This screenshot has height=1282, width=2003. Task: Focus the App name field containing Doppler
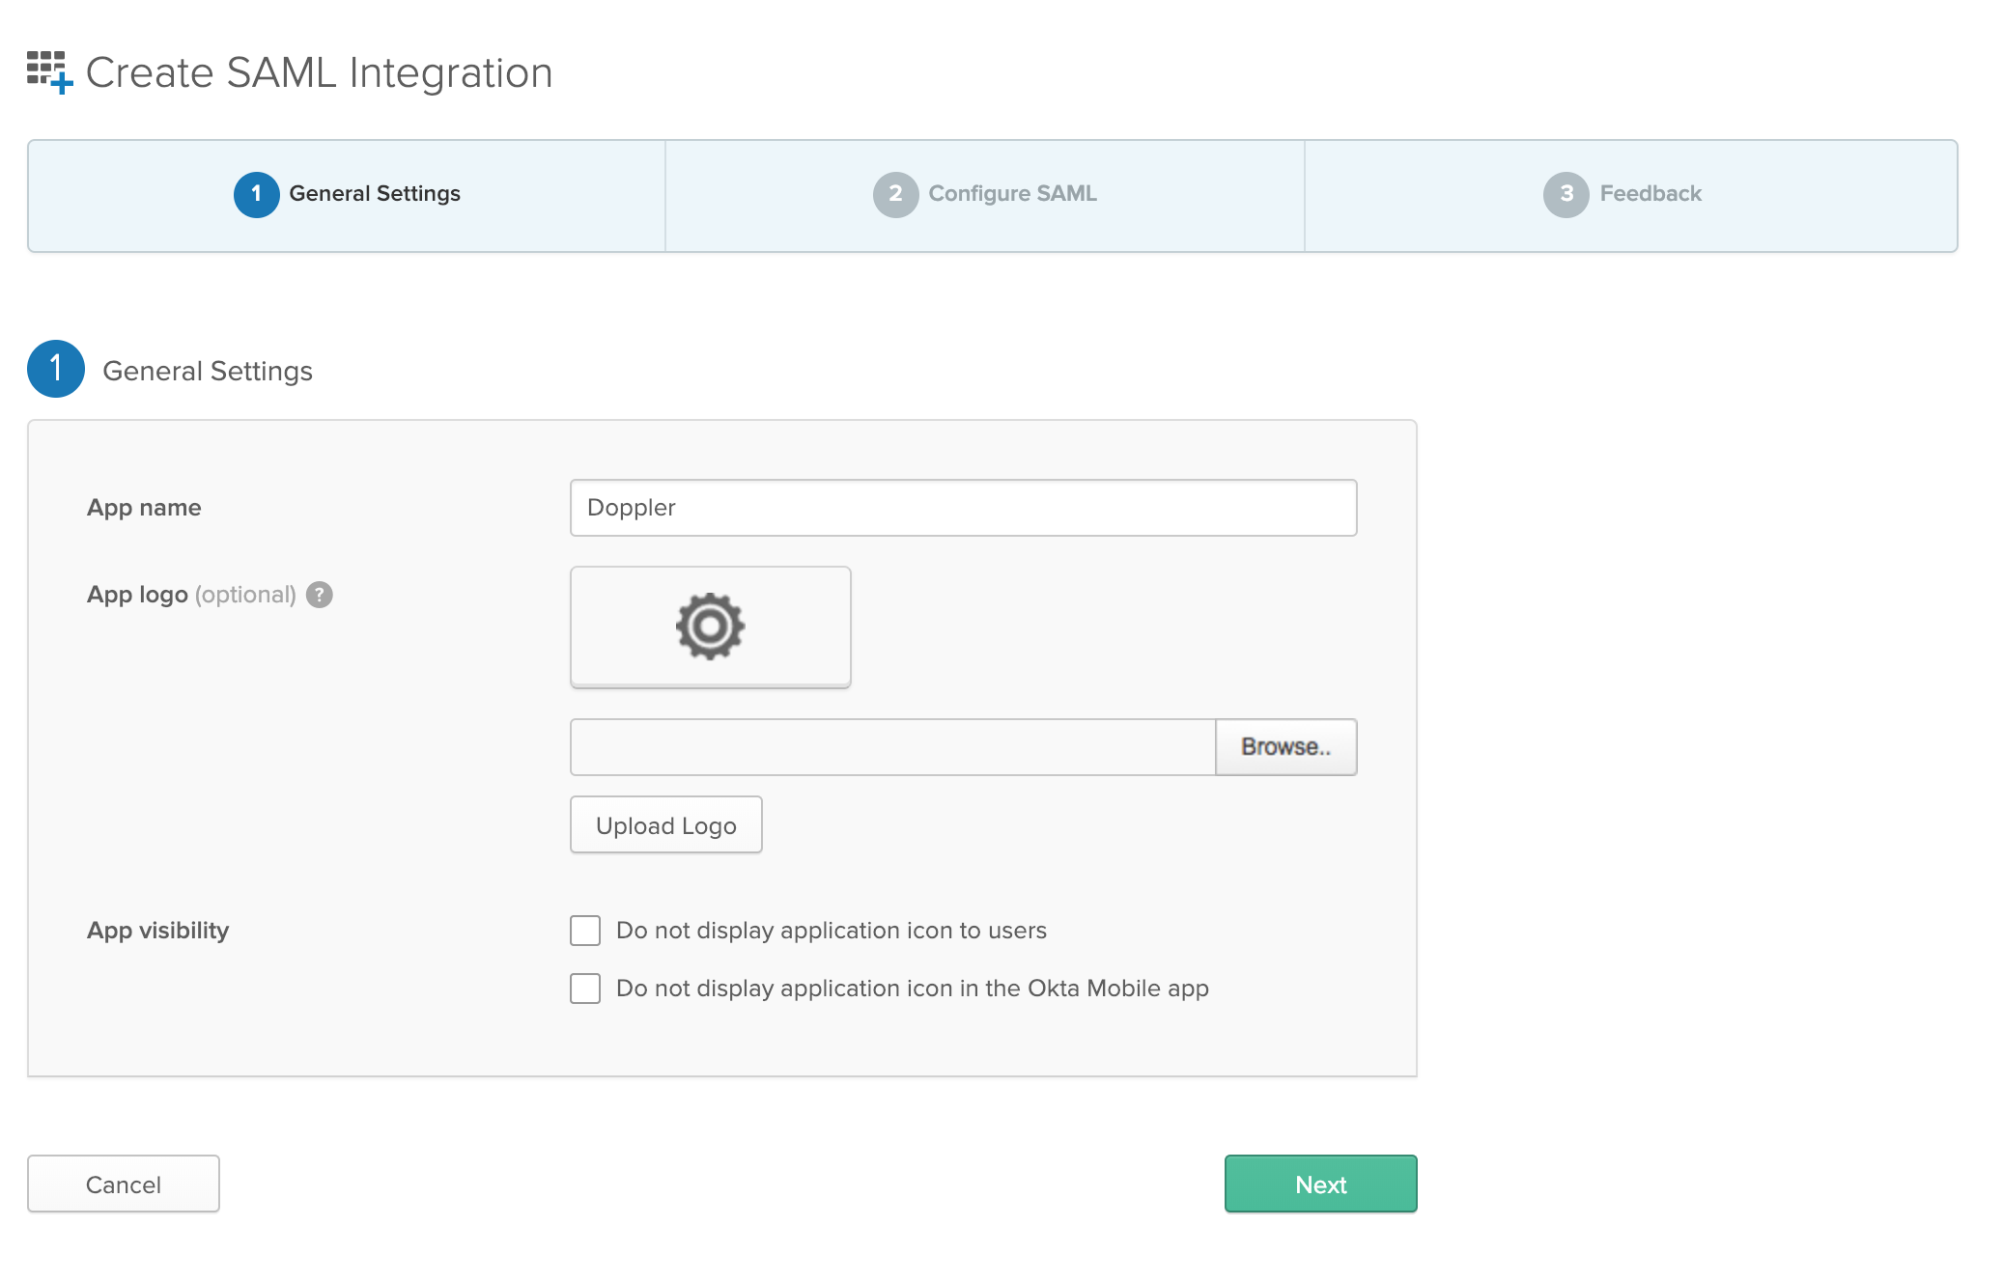click(963, 508)
